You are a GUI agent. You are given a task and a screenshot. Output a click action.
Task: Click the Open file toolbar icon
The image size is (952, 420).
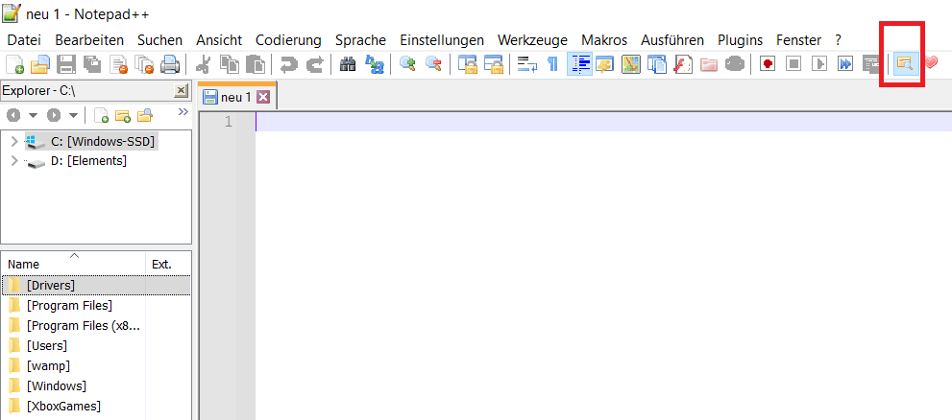[39, 63]
